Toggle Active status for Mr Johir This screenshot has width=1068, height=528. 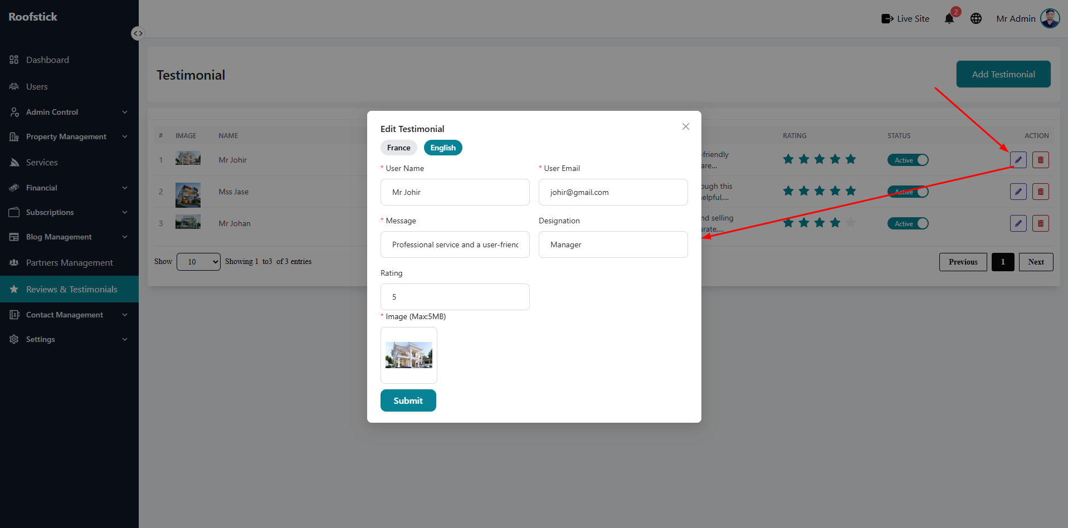[x=908, y=160]
